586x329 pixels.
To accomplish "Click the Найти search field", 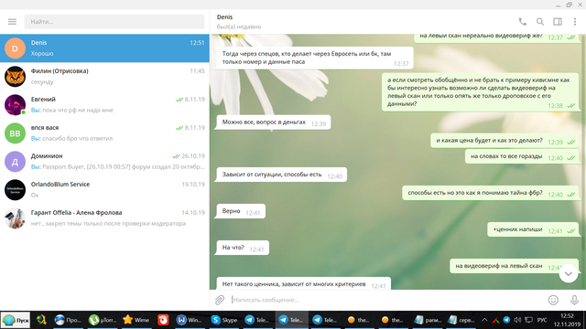I will click(x=114, y=22).
